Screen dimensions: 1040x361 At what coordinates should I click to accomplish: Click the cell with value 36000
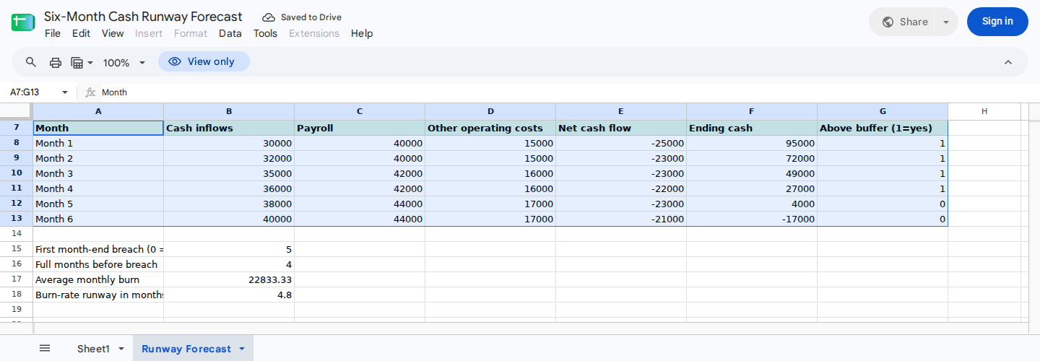click(229, 188)
